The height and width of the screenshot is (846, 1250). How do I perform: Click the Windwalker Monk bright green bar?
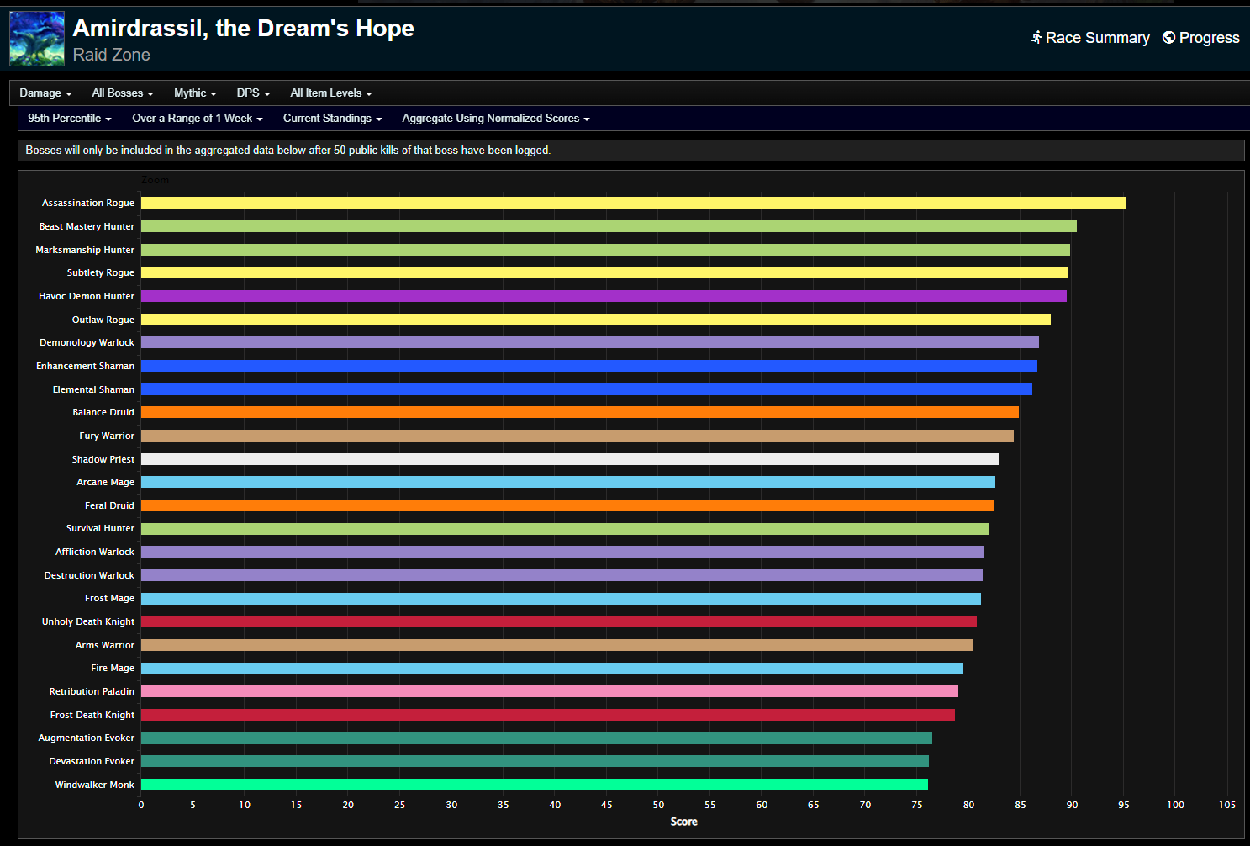coord(535,785)
